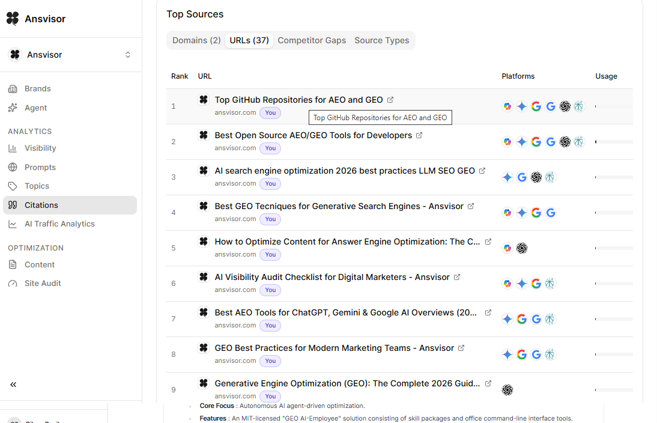Open Top GitHub Repositories for AEO and GEO link
This screenshot has width=657, height=423.
[x=298, y=100]
